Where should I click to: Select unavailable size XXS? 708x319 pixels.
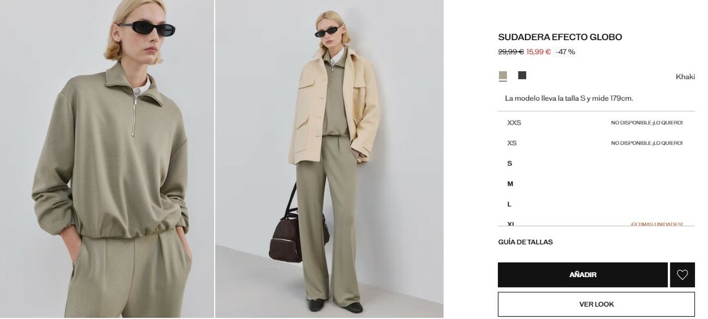pos(596,123)
